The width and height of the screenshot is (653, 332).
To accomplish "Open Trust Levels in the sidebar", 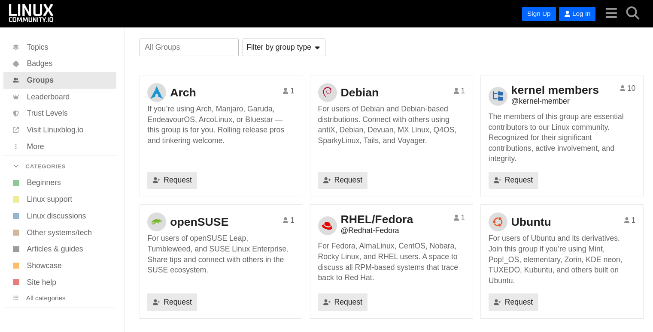I will click(x=60, y=114).
